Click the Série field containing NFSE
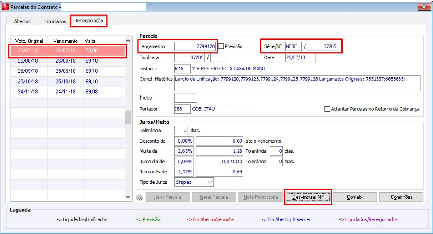The height and width of the screenshot is (234, 433). pos(293,46)
